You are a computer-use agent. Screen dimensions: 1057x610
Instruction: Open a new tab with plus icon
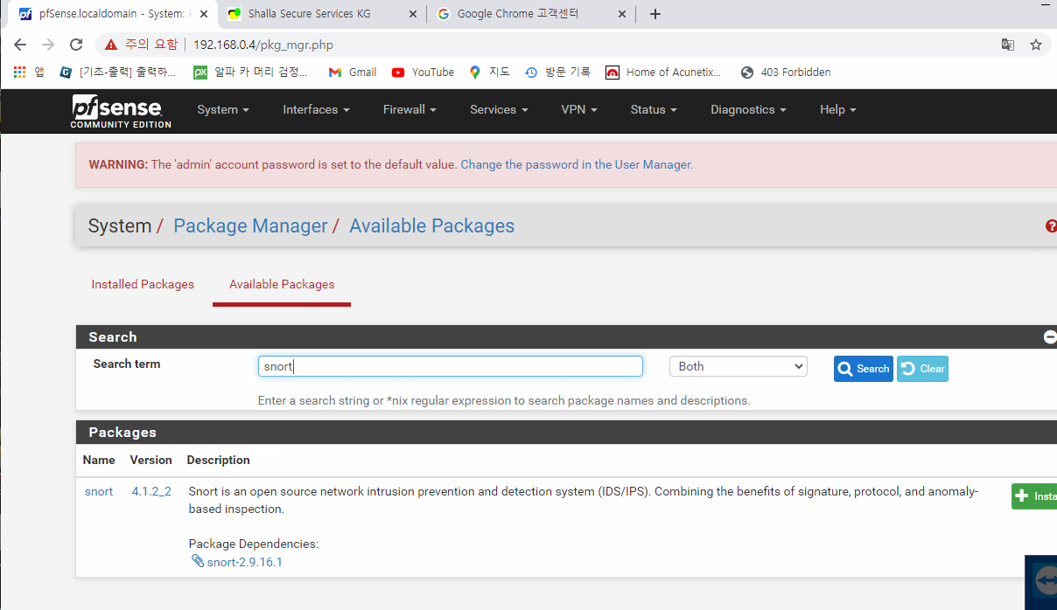point(655,14)
